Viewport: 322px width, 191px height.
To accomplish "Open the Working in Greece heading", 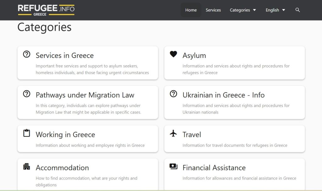I will click(x=65, y=135).
